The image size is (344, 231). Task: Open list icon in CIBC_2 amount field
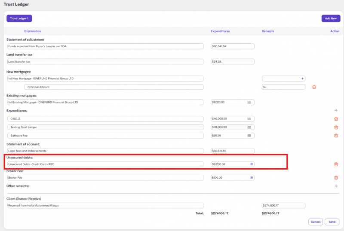click(x=249, y=119)
